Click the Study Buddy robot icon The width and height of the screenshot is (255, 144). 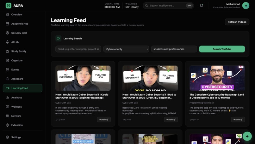[7, 51]
